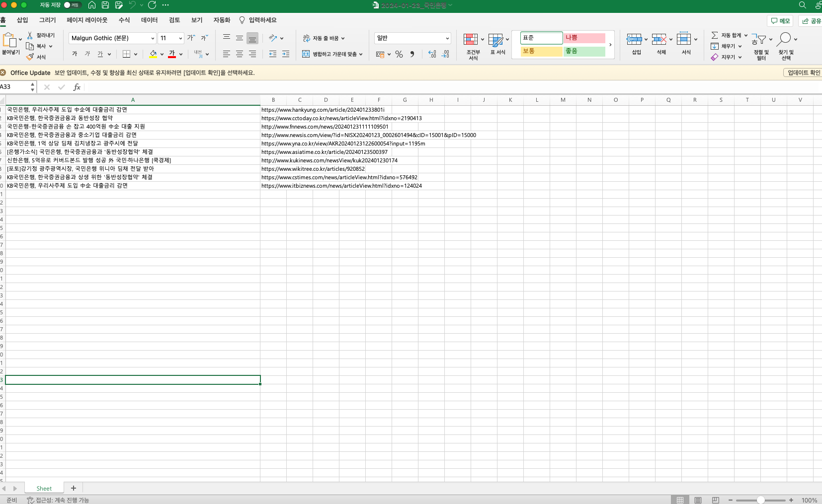
Task: Click the zoom slider handle
Action: (761, 500)
